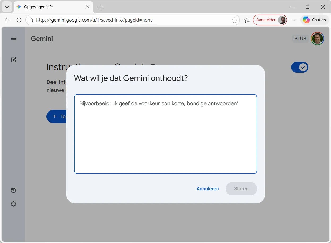Open Gemini settings gear
The height and width of the screenshot is (243, 331).
coord(14,204)
